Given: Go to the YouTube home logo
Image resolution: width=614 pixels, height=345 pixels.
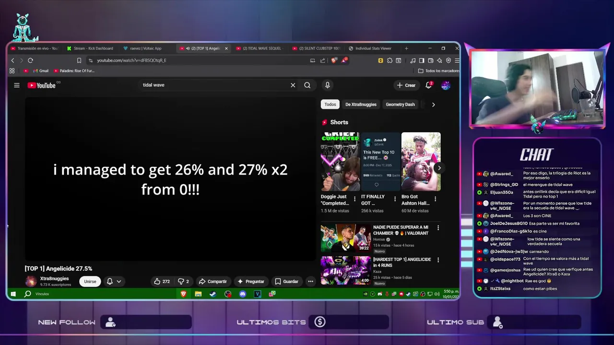Looking at the screenshot, I should click(x=42, y=85).
